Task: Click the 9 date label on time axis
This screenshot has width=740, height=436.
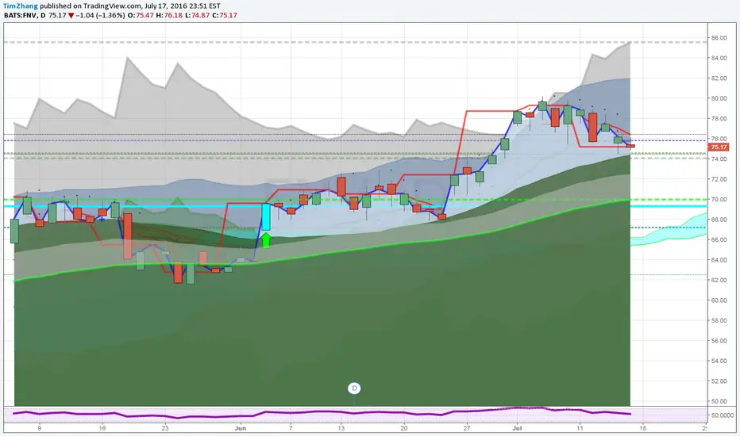Action: (x=39, y=428)
